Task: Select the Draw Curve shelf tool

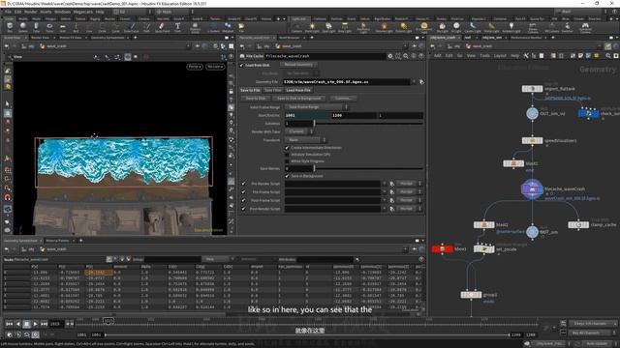Action: pos(132,27)
